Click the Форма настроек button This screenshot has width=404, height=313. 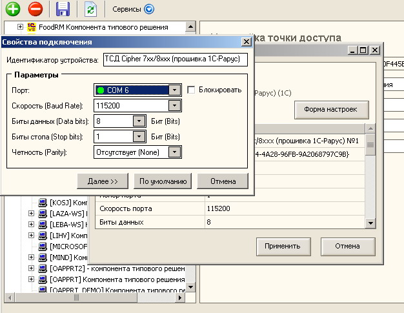point(331,110)
